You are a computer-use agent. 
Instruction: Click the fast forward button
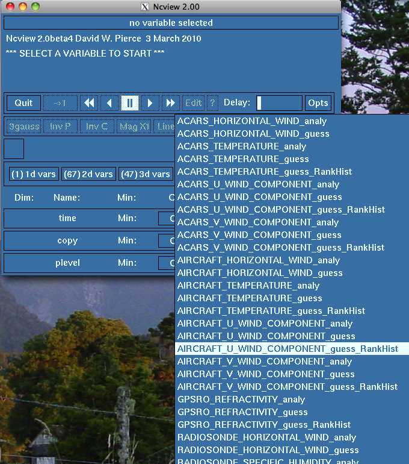click(x=170, y=103)
